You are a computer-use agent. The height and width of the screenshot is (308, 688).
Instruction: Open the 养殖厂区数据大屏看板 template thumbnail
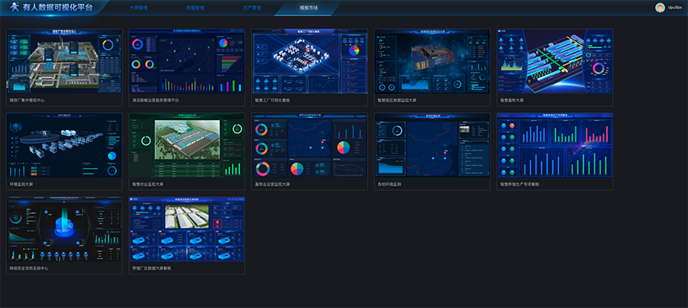click(187, 230)
